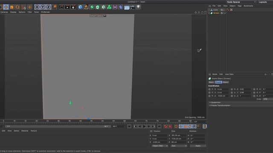Open the Spline pen tool

86,7
